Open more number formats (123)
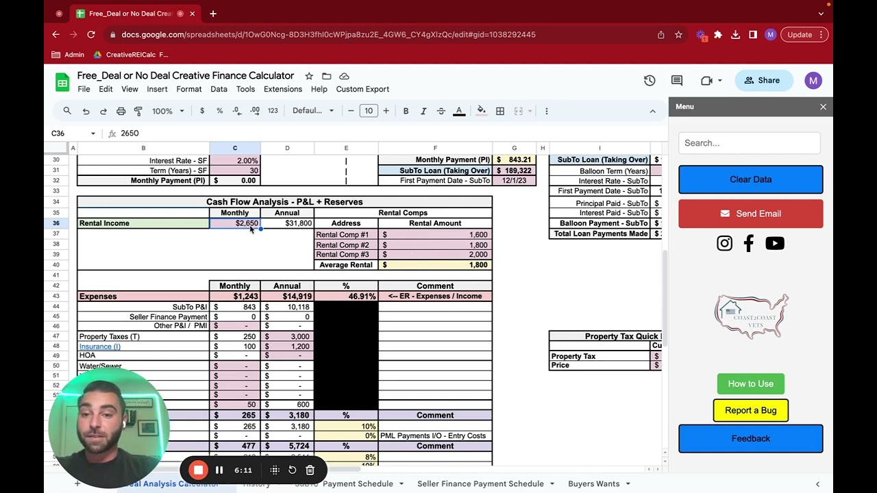The height and width of the screenshot is (493, 877). pyautogui.click(x=273, y=111)
